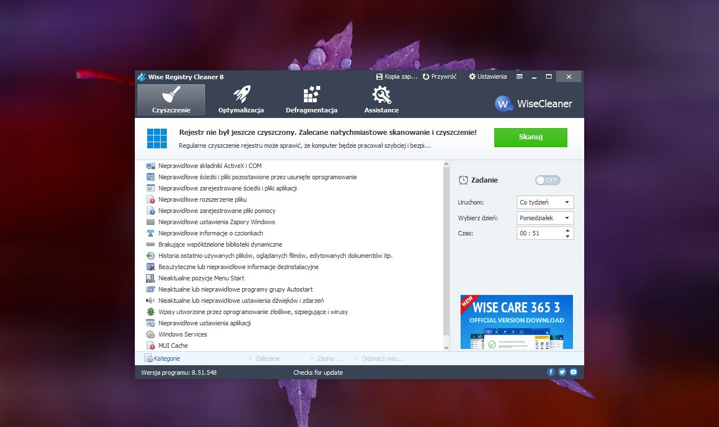This screenshot has width=719, height=427.
Task: Click the list scrollbar down arrow
Action: pyautogui.click(x=447, y=348)
